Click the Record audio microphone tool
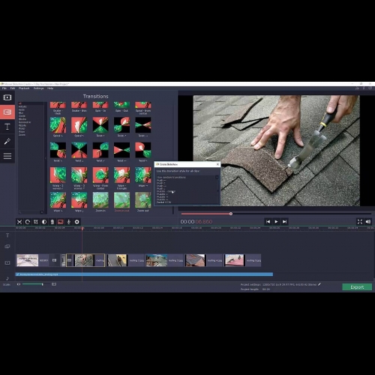Screen dimensions: 375x375 tap(69, 222)
